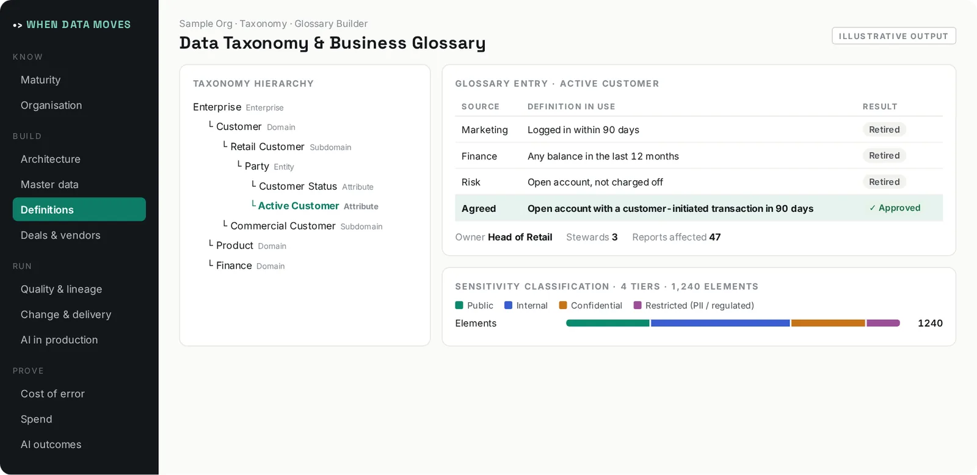Select Master data in sidebar
977x475 pixels.
[x=79, y=184]
